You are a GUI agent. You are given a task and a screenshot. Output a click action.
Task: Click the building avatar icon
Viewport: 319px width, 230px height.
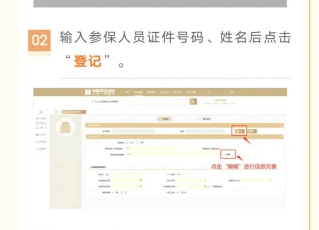coord(64,126)
